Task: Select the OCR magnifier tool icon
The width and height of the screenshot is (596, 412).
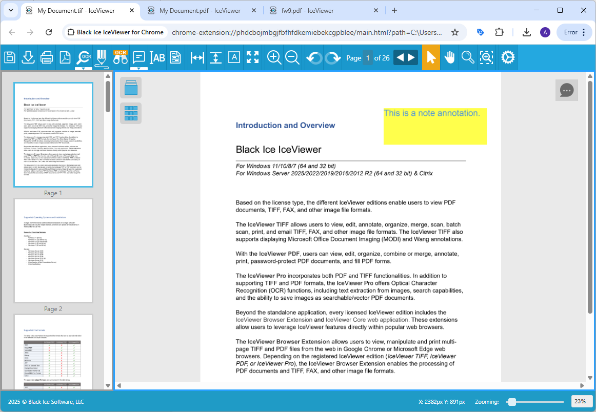Action: point(84,57)
